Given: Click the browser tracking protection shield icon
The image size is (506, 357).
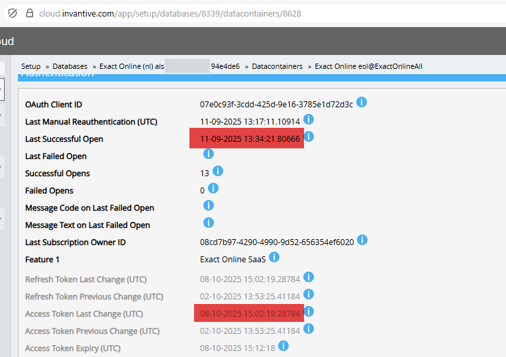Looking at the screenshot, I should [12, 13].
